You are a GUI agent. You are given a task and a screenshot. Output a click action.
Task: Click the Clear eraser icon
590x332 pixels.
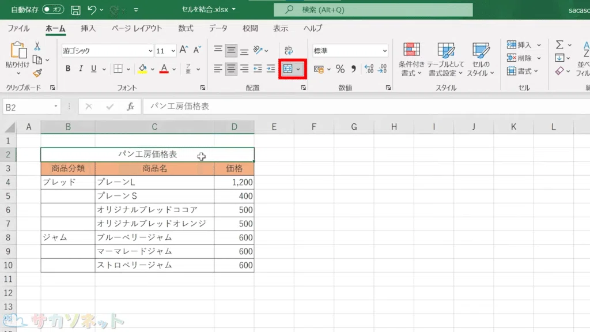click(x=559, y=71)
